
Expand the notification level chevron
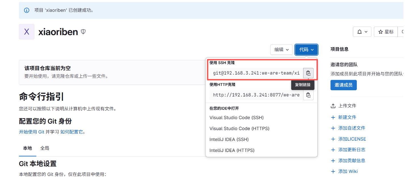point(366,32)
